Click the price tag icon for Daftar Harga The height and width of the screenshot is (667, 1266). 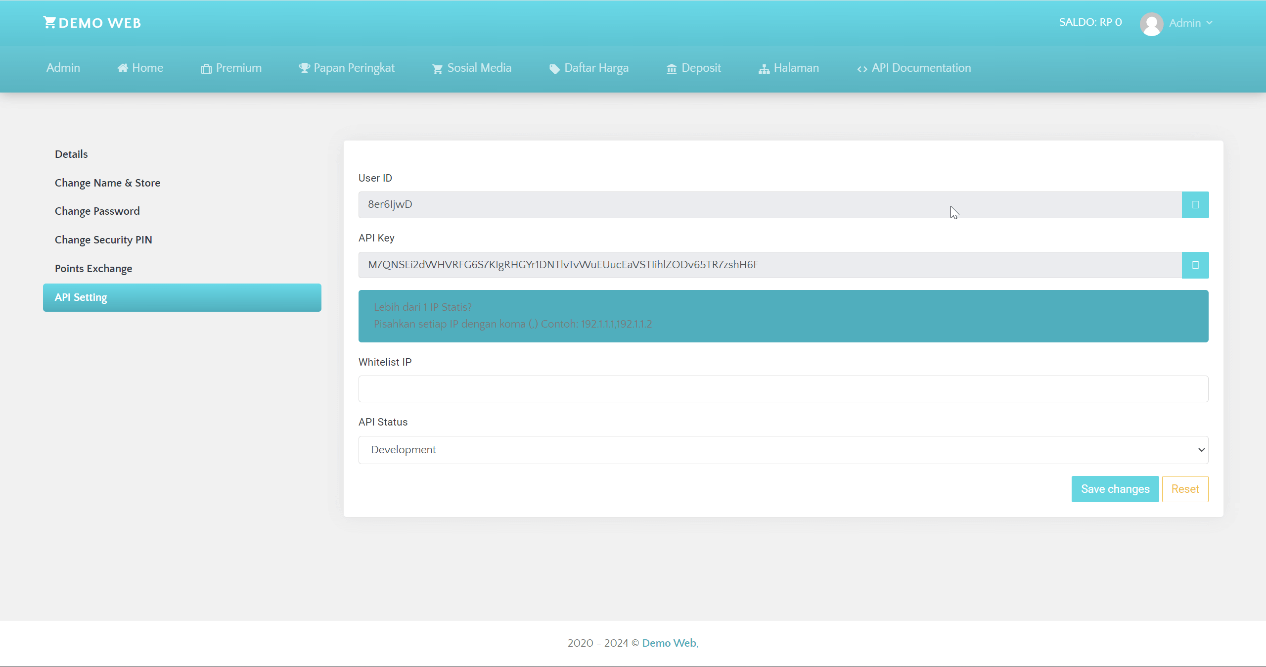tap(554, 69)
